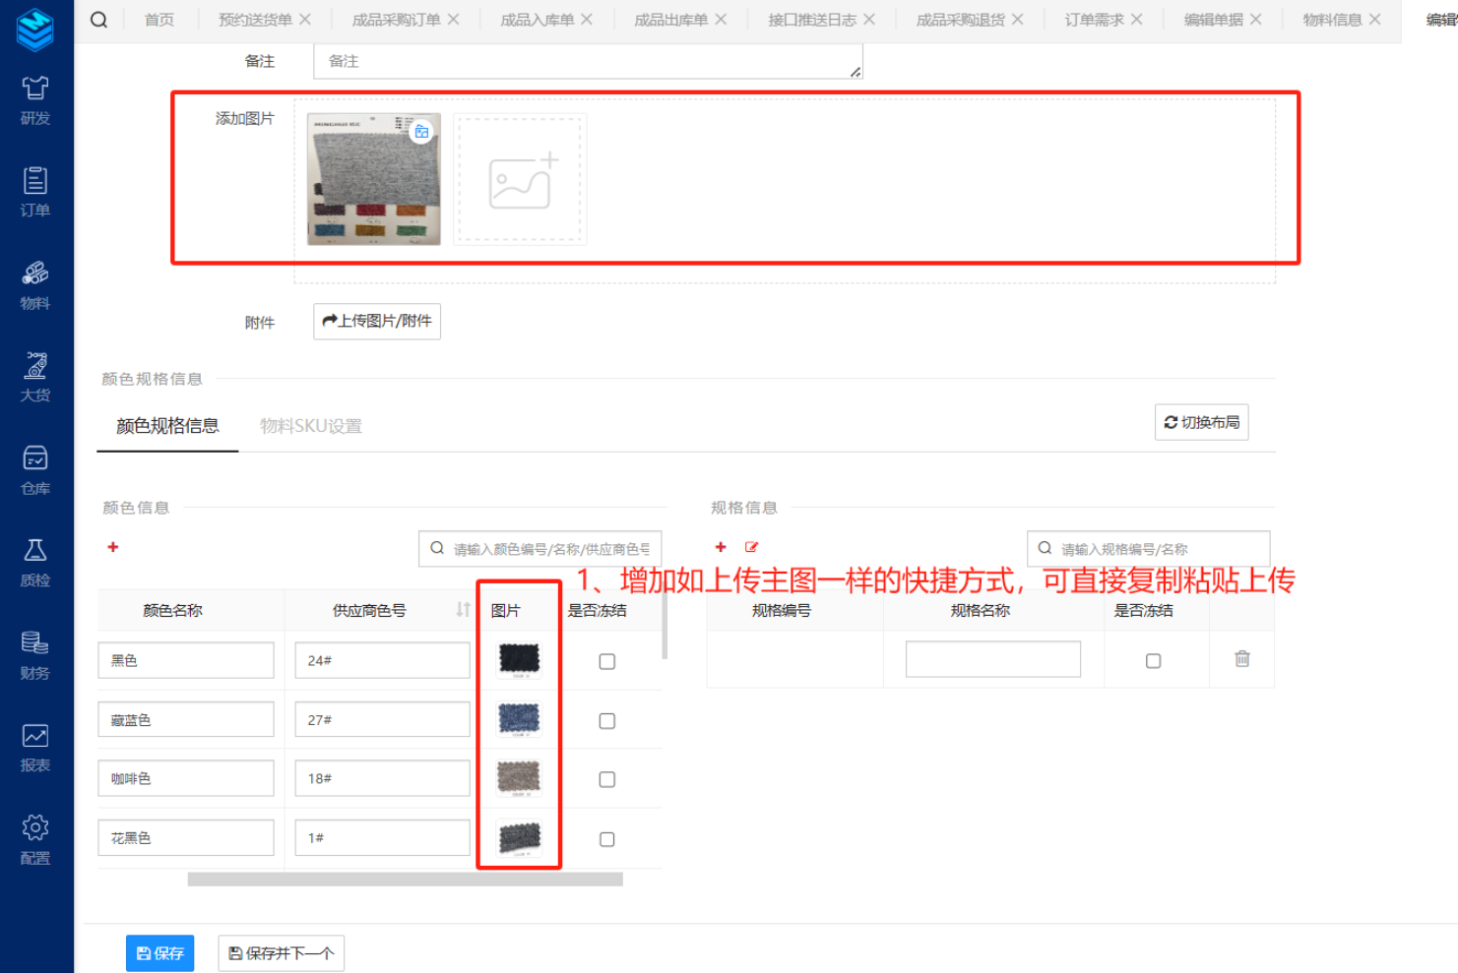Click the 上传图片/附件 button
Screen dimensions: 1458x973
(x=377, y=321)
